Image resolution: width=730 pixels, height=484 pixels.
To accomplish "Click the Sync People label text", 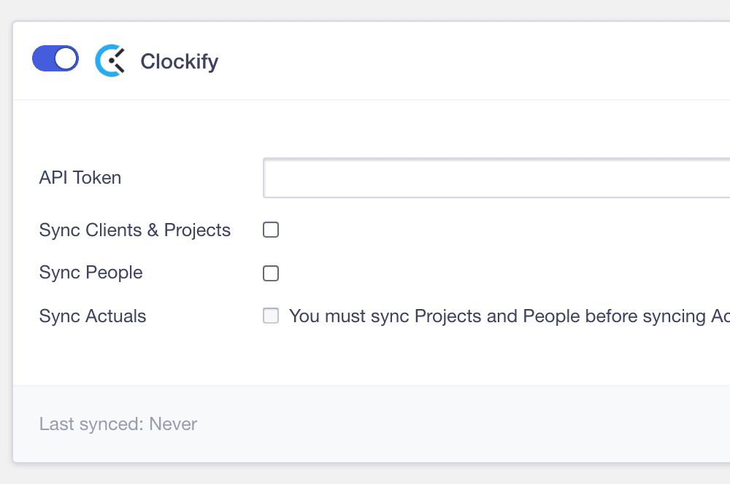I will 91,273.
